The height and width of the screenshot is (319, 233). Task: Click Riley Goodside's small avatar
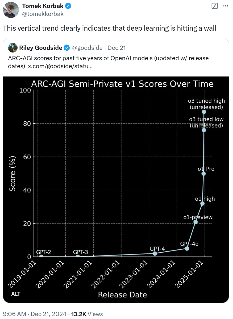[x=13, y=48]
